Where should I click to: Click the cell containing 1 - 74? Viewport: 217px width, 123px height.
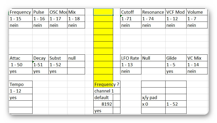(153, 19)
